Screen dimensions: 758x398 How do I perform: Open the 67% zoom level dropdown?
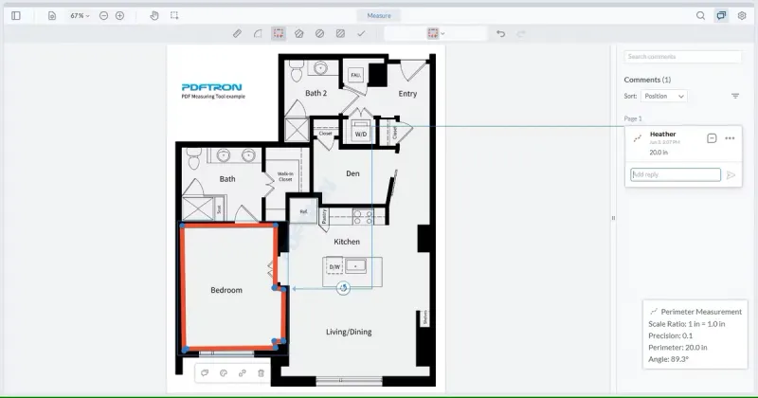pos(80,15)
